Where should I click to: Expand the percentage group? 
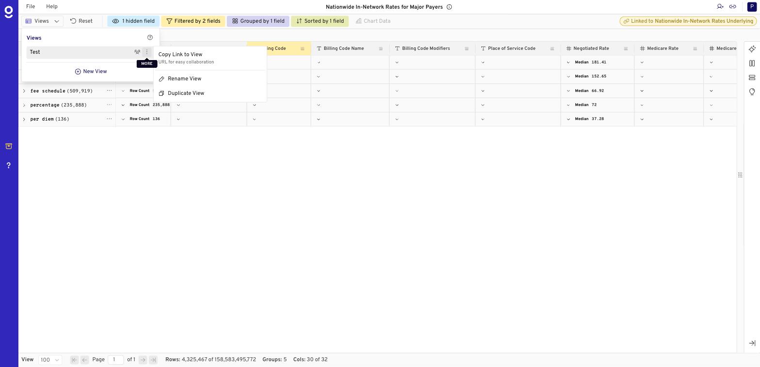click(24, 105)
